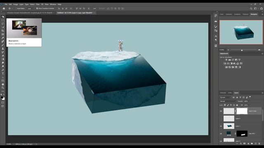Open the layer filter Kind dropdown
The image size is (264, 148).
(225, 97)
